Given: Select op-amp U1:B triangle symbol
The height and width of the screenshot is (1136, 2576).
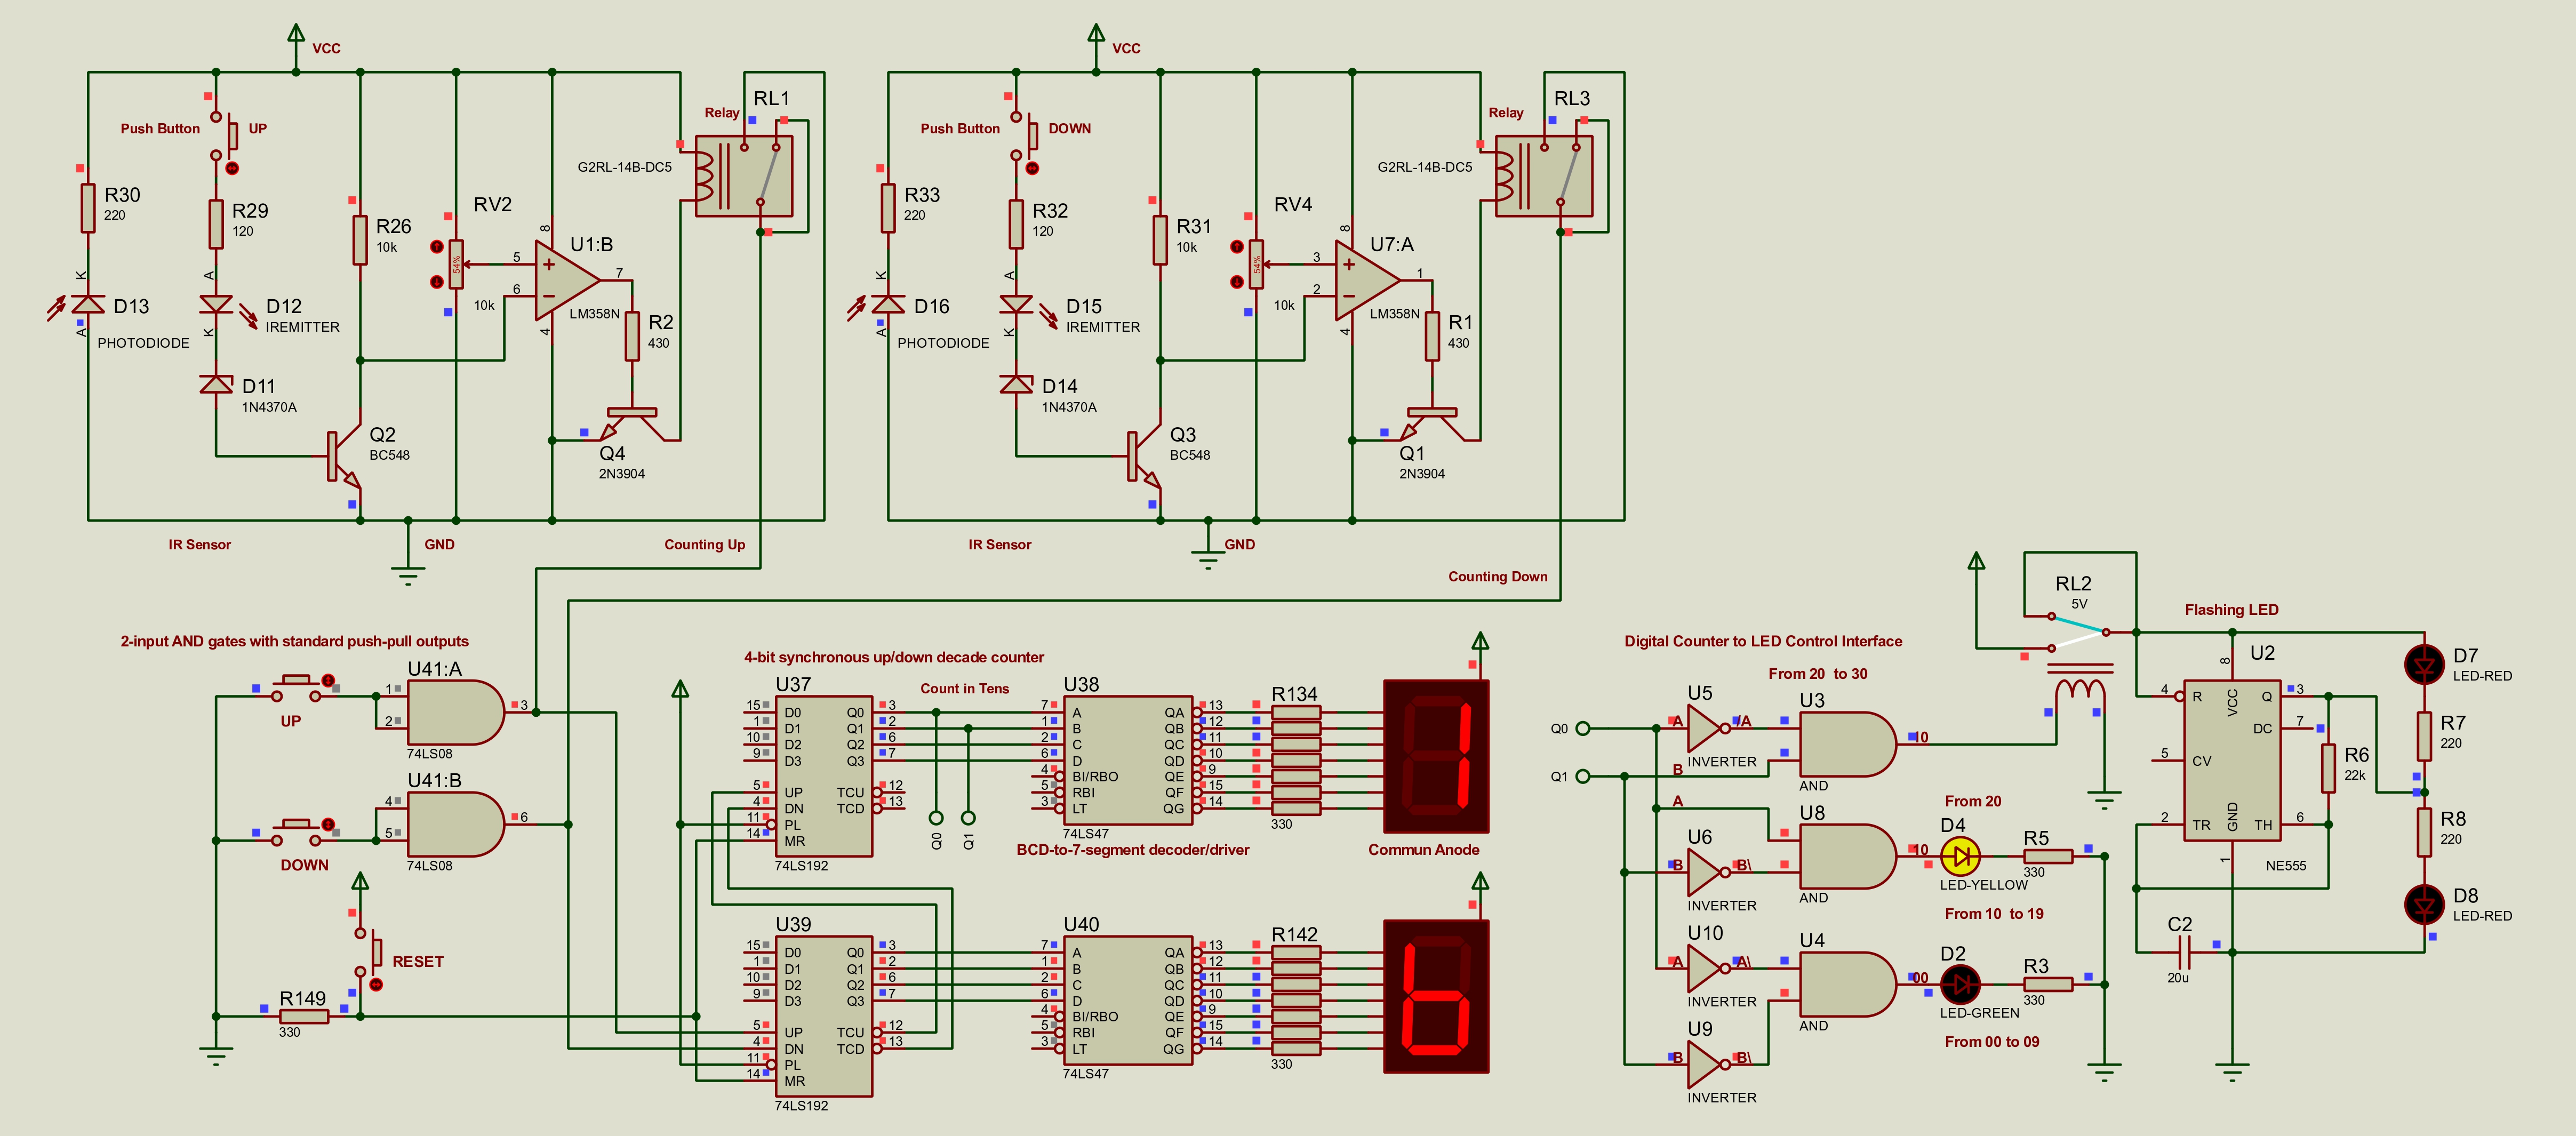Looking at the screenshot, I should point(567,280).
